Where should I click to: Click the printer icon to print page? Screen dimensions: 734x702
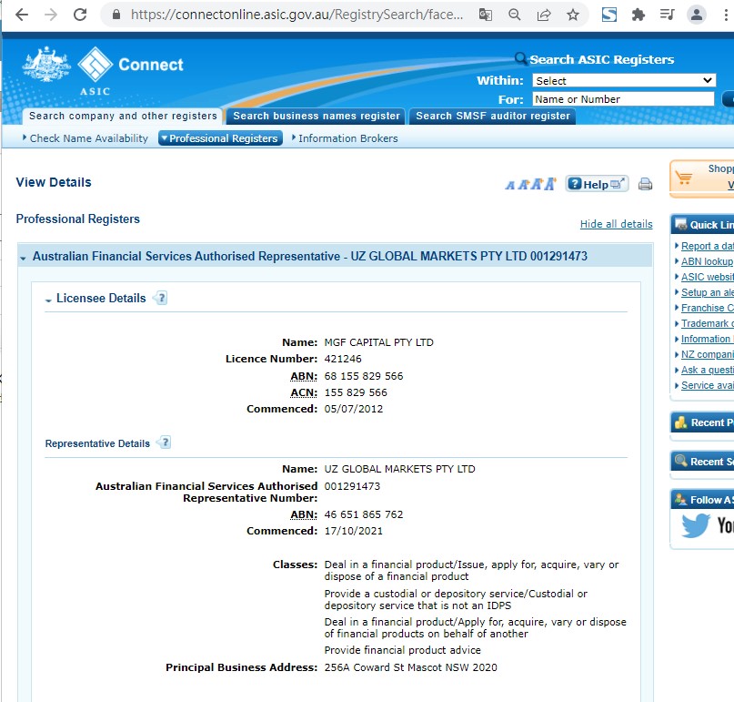point(645,184)
